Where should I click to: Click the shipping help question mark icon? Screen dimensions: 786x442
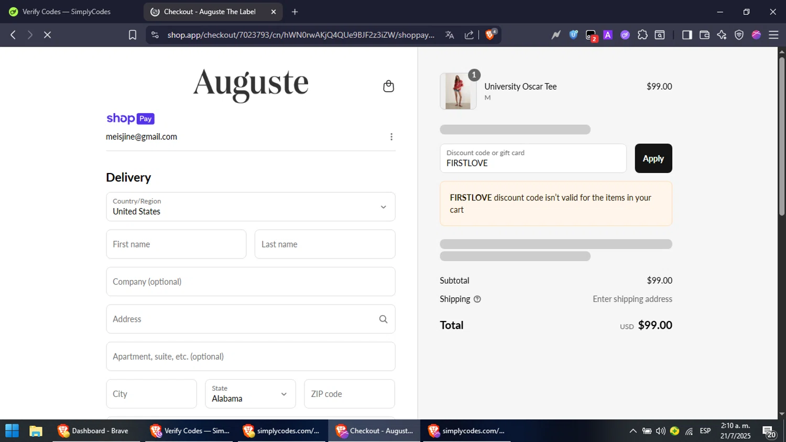(x=477, y=299)
